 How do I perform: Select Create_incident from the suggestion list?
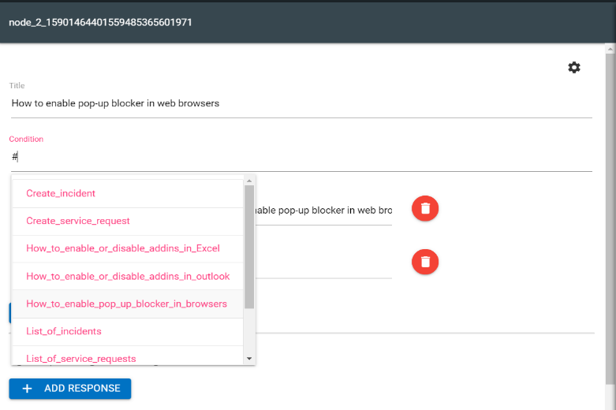point(61,193)
